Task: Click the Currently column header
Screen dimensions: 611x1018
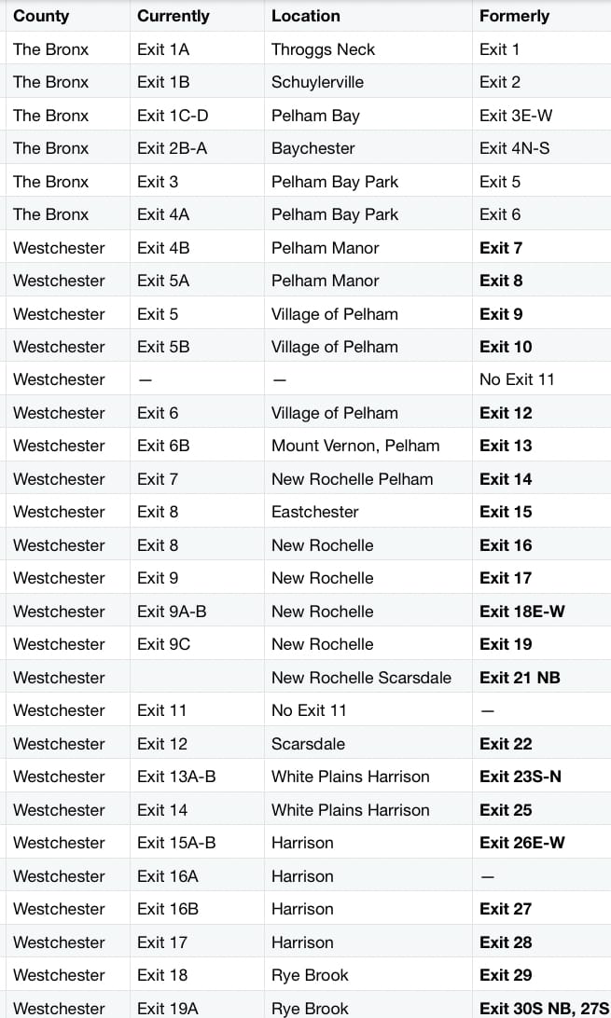Action: 174,16
